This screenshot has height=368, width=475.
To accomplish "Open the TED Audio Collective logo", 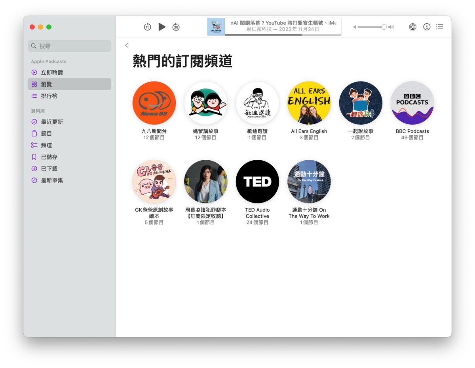I will tap(257, 182).
